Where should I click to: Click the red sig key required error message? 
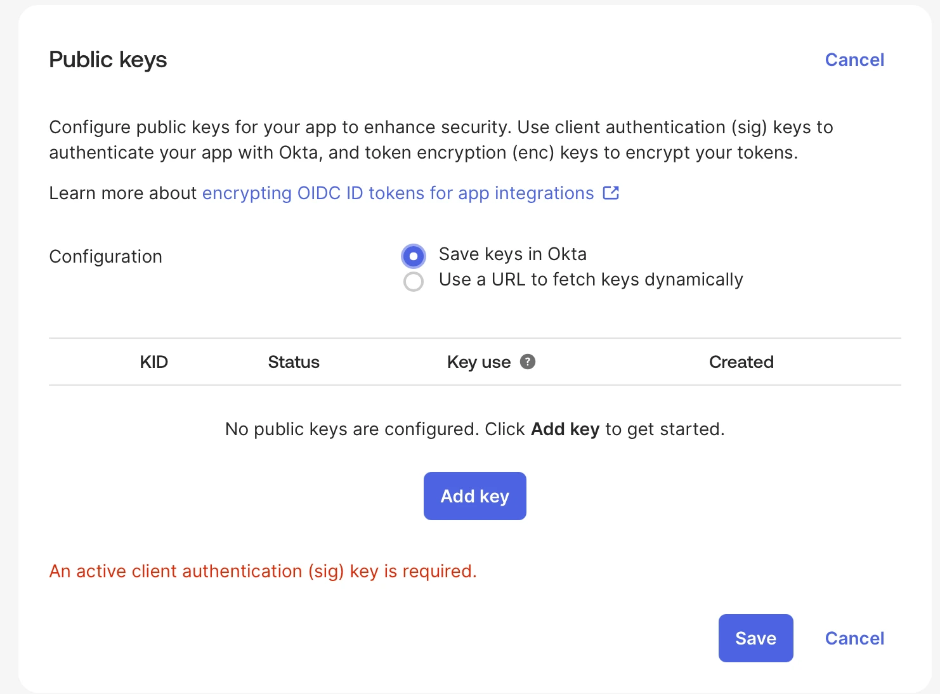pos(263,572)
